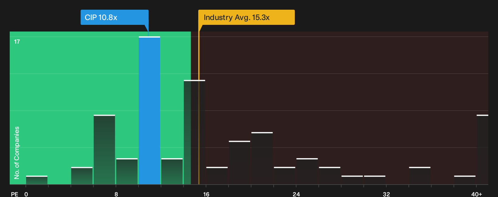Select the tall blue CIP histogram bar

149,110
